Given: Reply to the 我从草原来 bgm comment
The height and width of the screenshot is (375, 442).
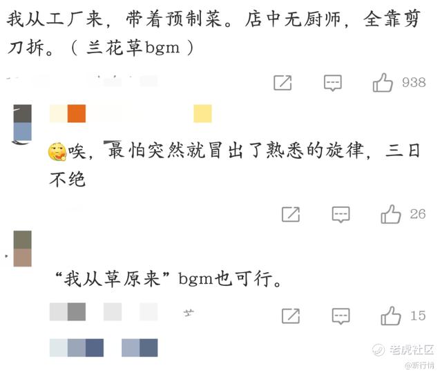Looking at the screenshot, I should [340, 316].
